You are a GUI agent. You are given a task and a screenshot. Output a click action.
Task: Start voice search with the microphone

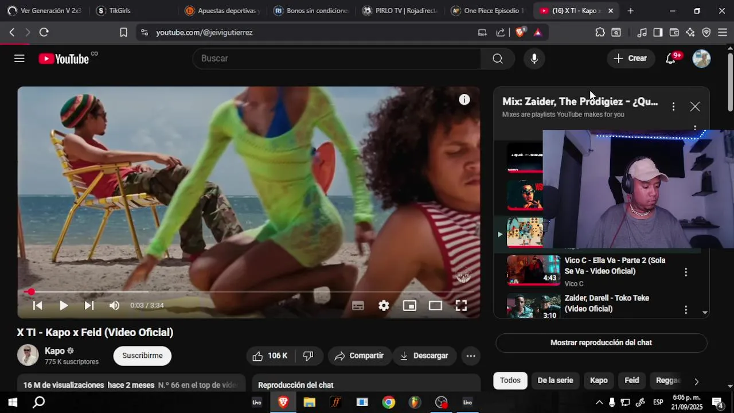[534, 59]
